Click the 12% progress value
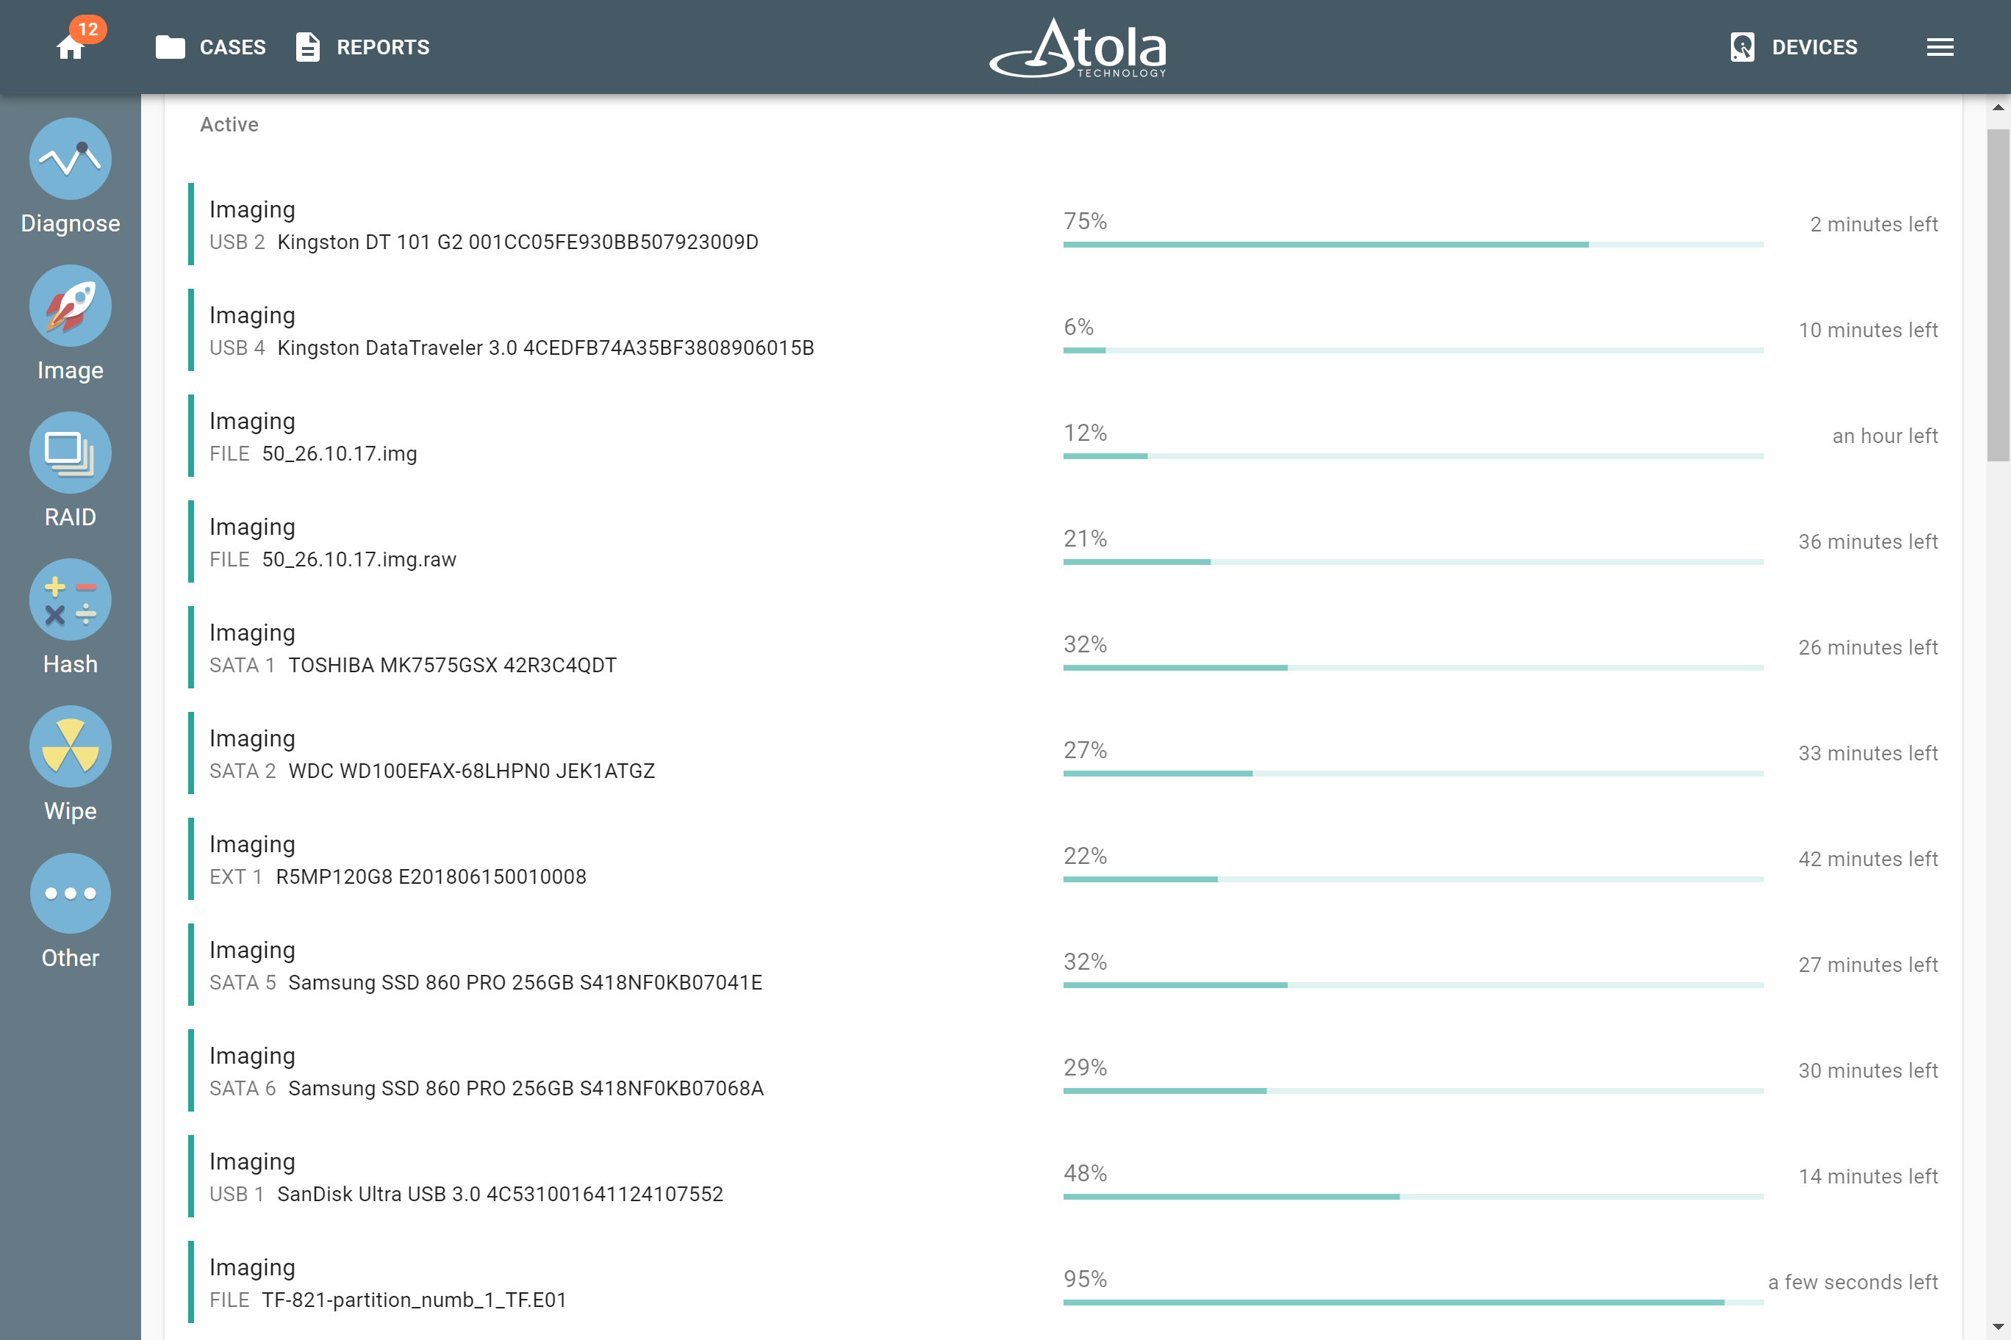The width and height of the screenshot is (2011, 1340). click(1085, 433)
